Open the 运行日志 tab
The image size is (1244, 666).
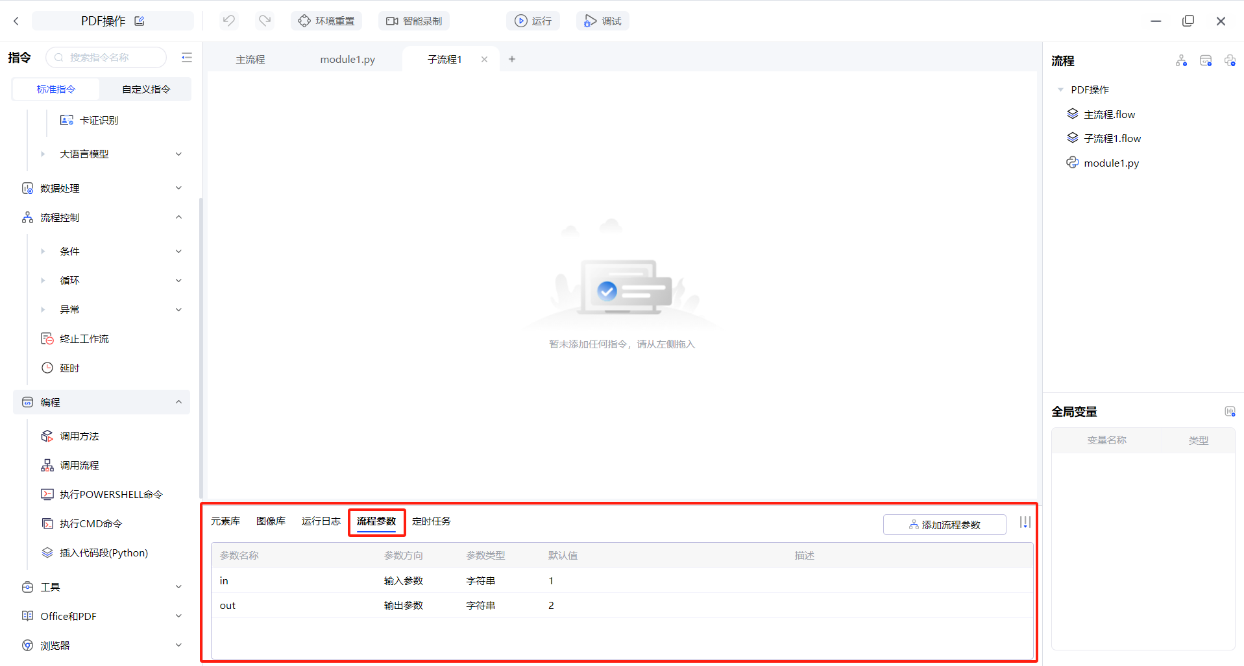pyautogui.click(x=321, y=521)
